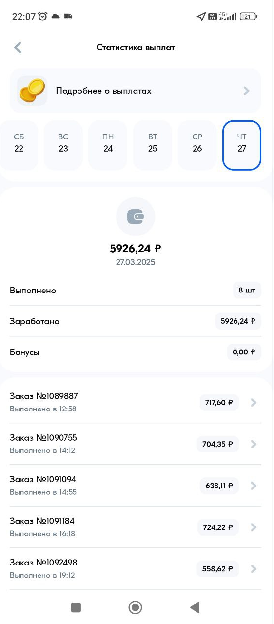Image resolution: width=274 pixels, height=624 pixels.
Task: Open Подробнее о выплатах details
Action: [136, 91]
